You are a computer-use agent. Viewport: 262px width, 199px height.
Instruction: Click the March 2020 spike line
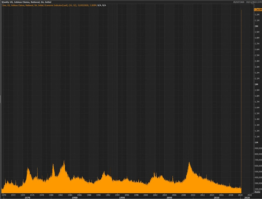click(241, 100)
